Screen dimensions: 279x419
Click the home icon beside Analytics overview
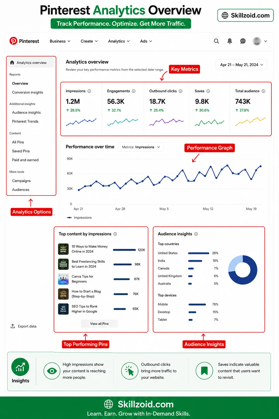coord(12,62)
